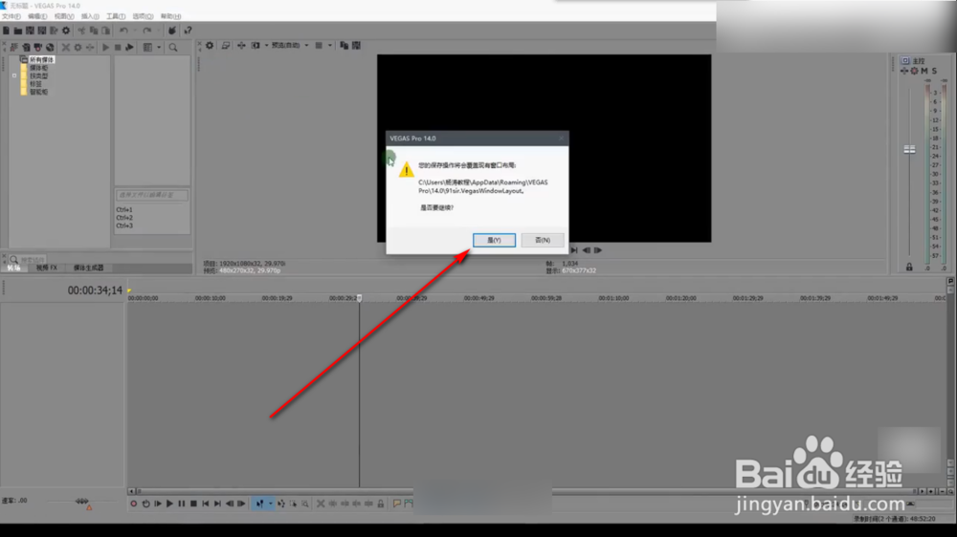This screenshot has width=957, height=537.
Task: Open the 插入(I) menu
Action: click(x=90, y=16)
